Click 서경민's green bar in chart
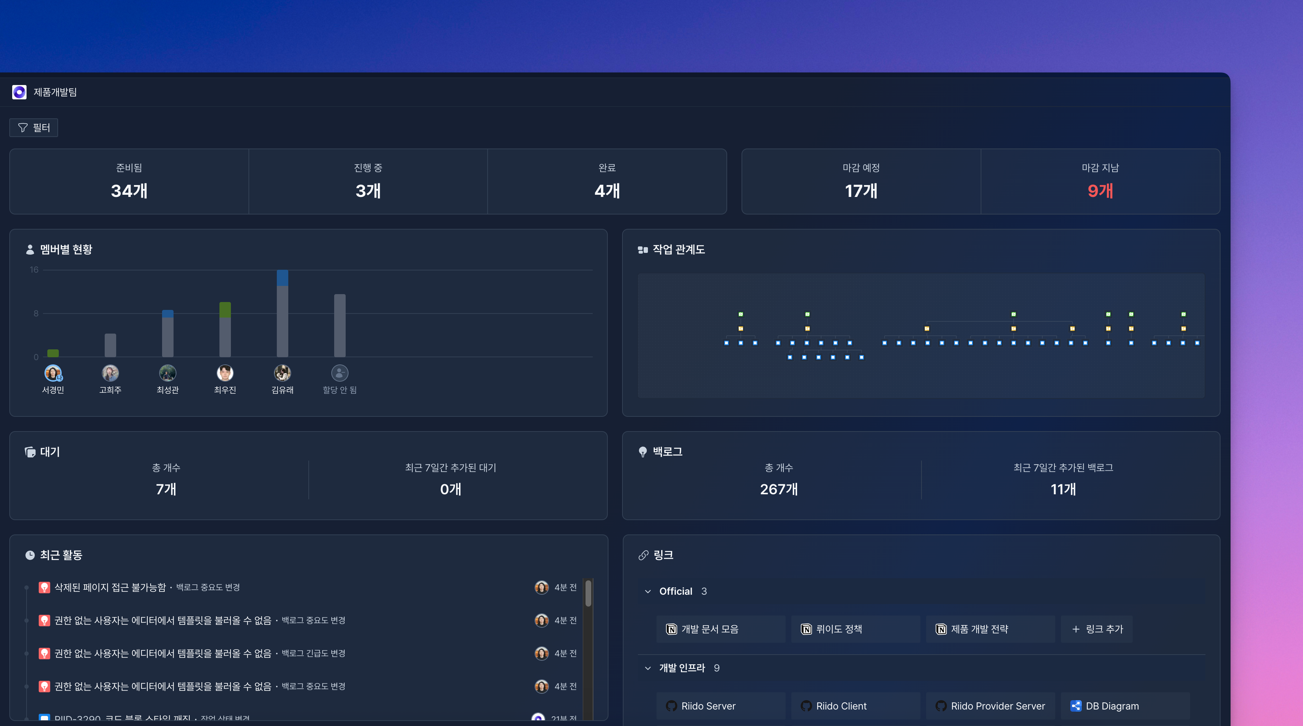1303x726 pixels. coord(53,353)
